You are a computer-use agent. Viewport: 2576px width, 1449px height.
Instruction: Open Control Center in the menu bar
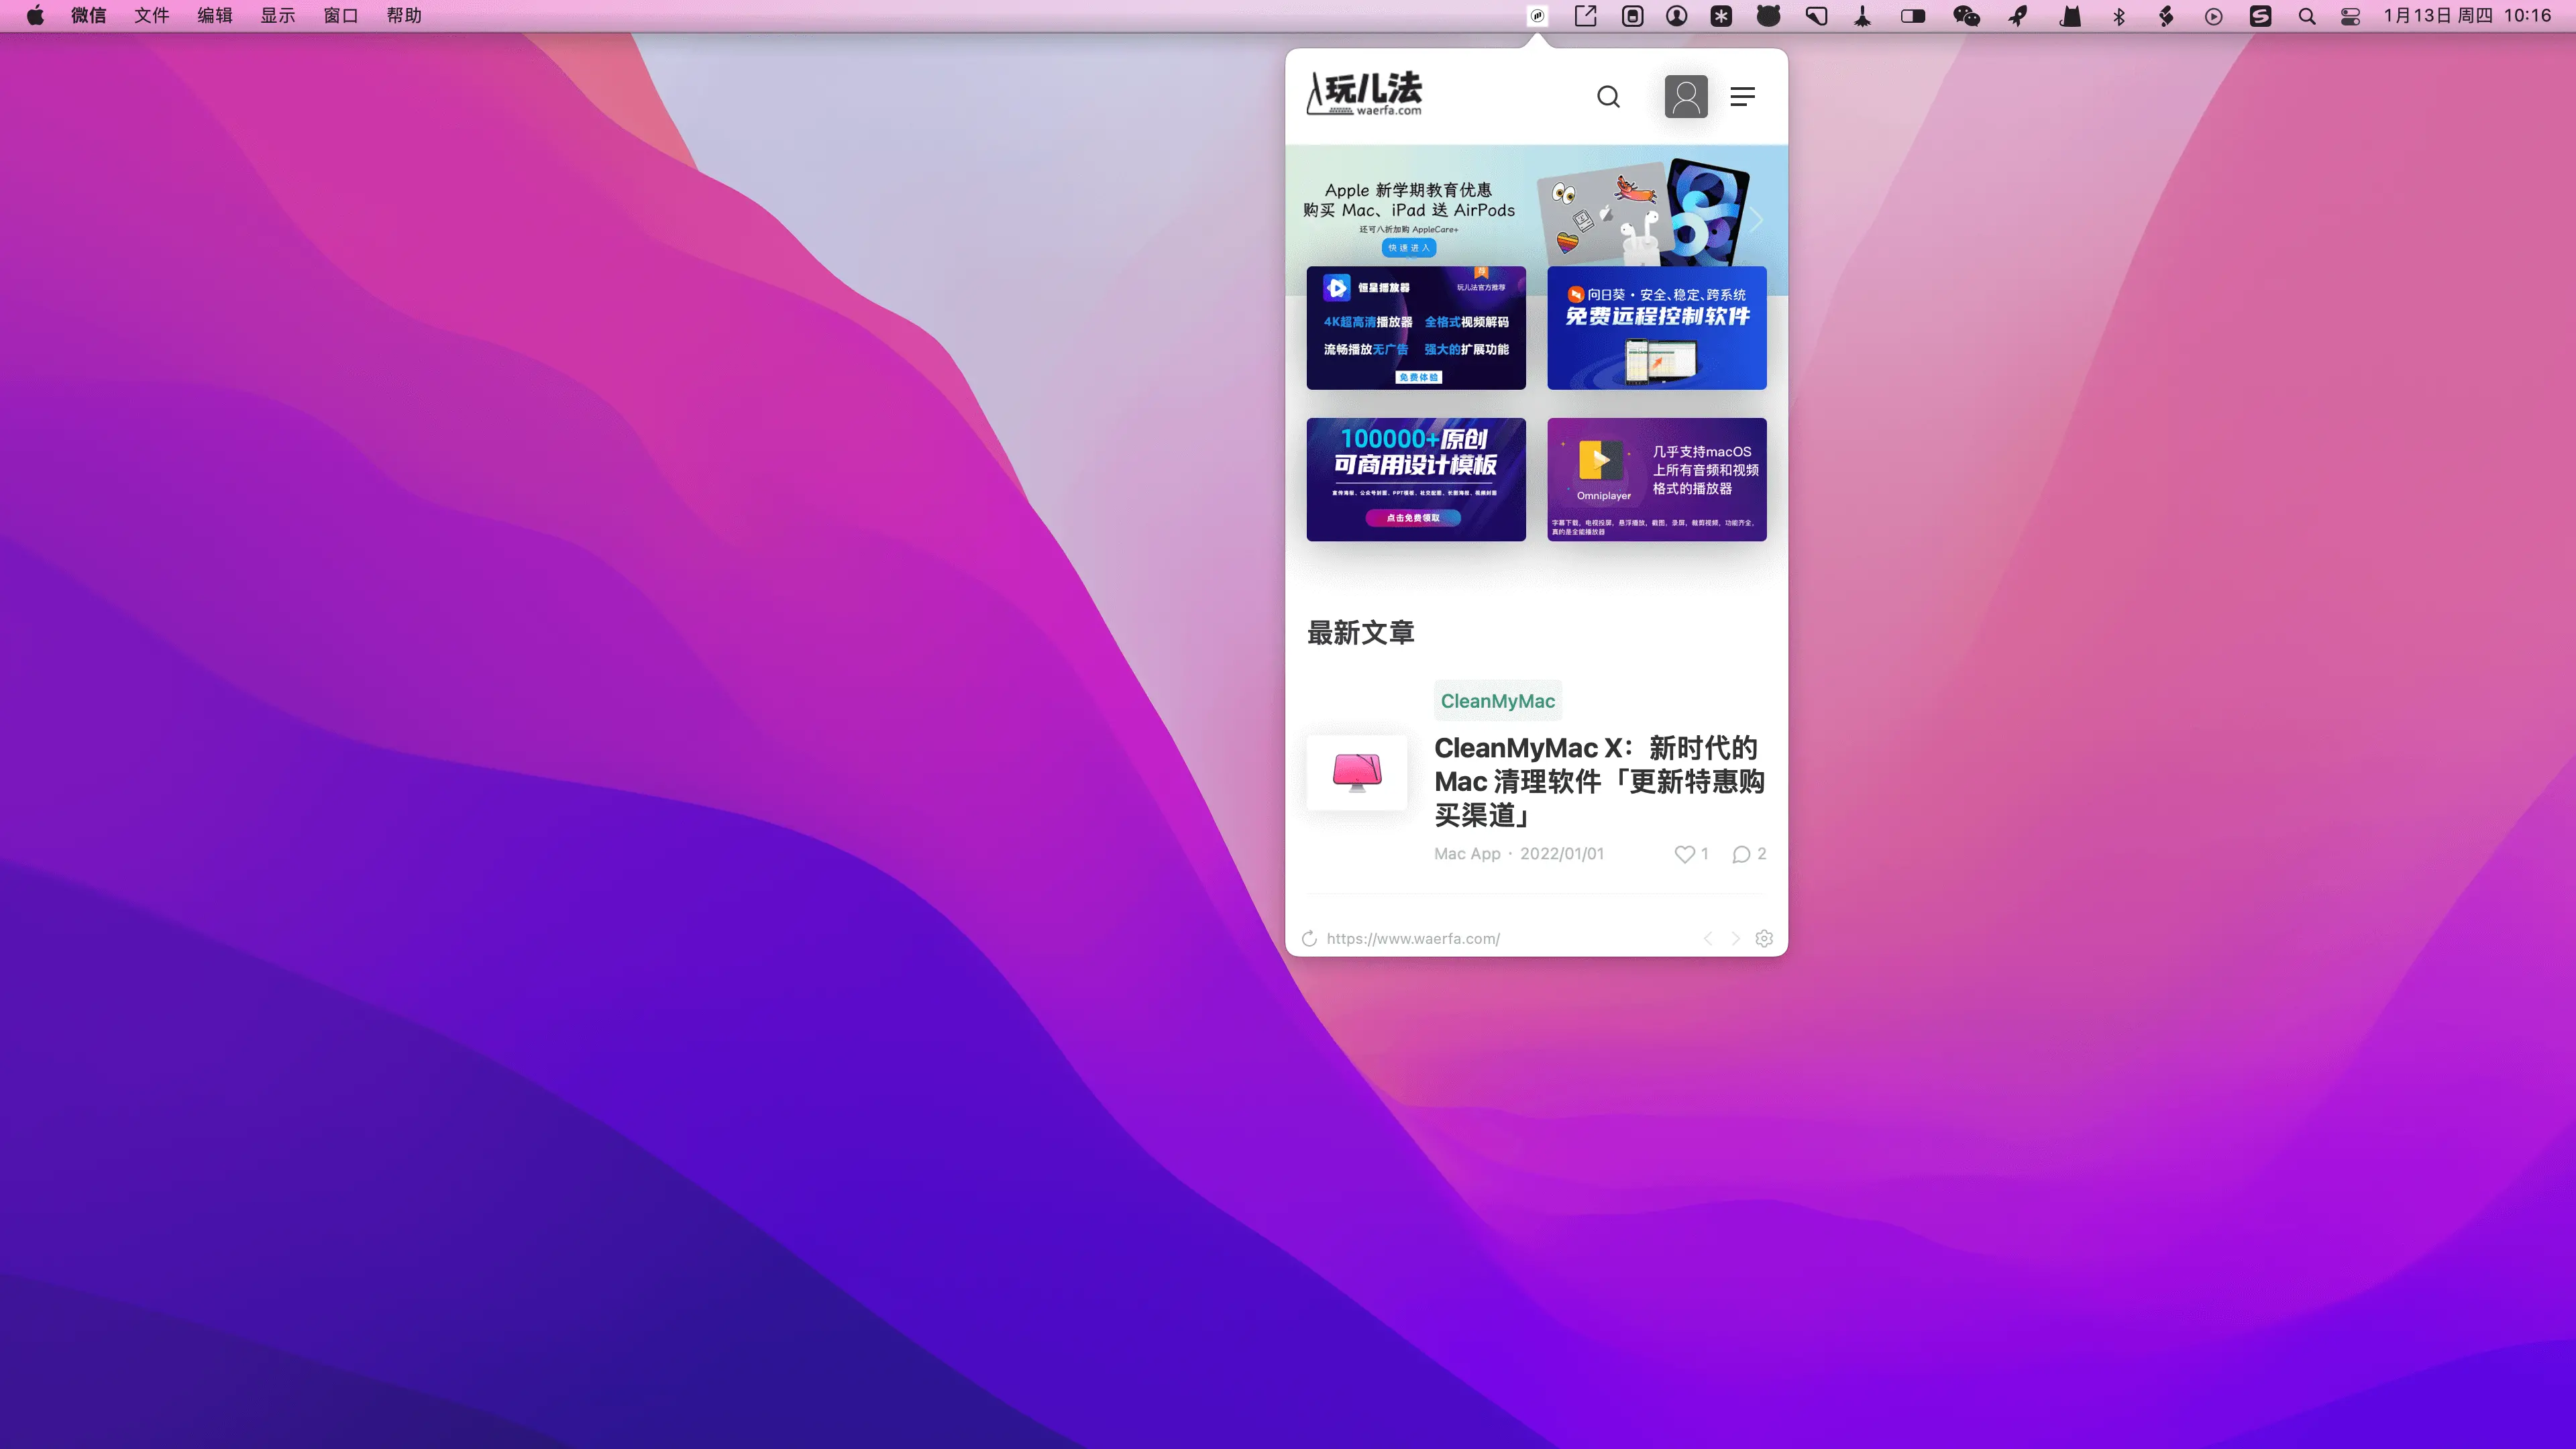click(2351, 16)
